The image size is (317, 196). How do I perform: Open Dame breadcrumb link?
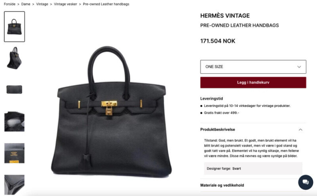26,4
